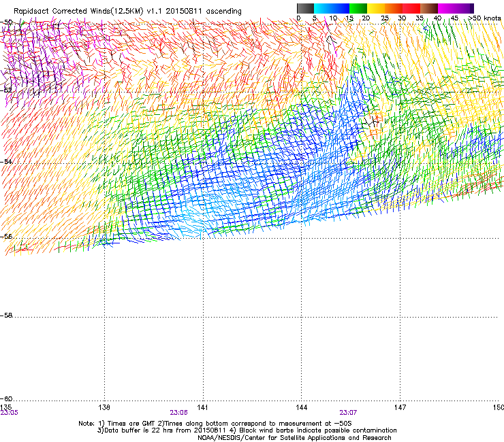Click the 'Times are GMT' note line
The width and height of the screenshot is (504, 442).
(215, 424)
